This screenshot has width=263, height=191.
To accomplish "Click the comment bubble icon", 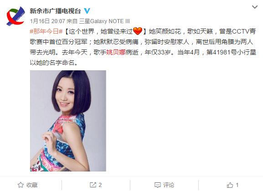I will 158,185.
